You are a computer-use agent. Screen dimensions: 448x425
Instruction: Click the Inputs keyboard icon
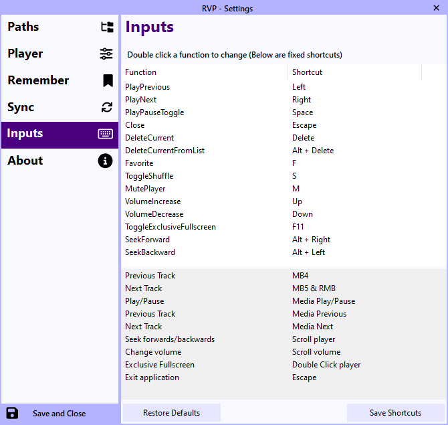(106, 134)
